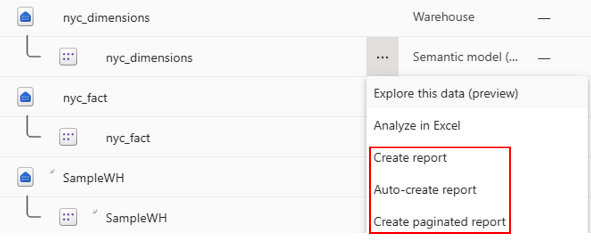Select Create report menu option
The width and height of the screenshot is (591, 241).
coord(410,158)
